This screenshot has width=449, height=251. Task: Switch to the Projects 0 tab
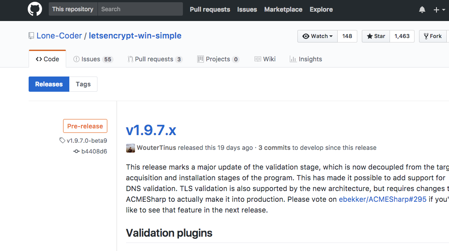[218, 59]
